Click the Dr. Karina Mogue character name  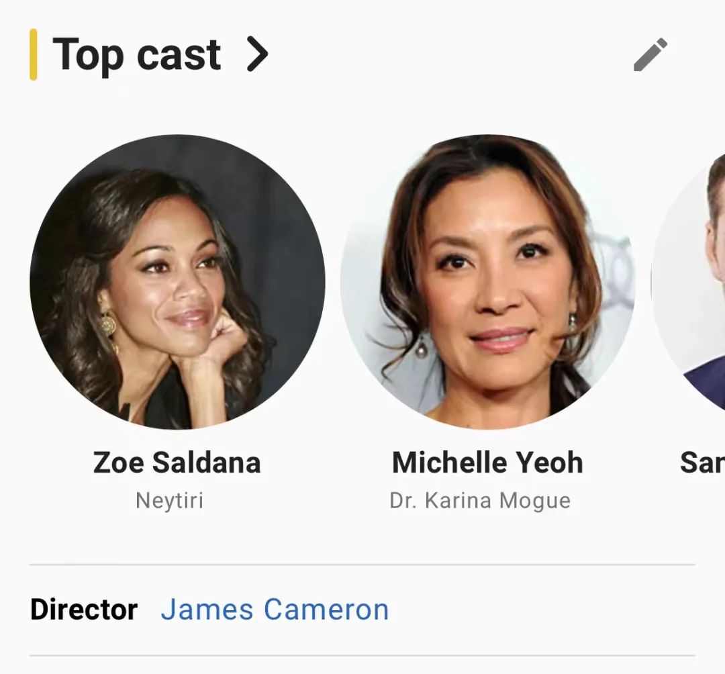point(480,501)
